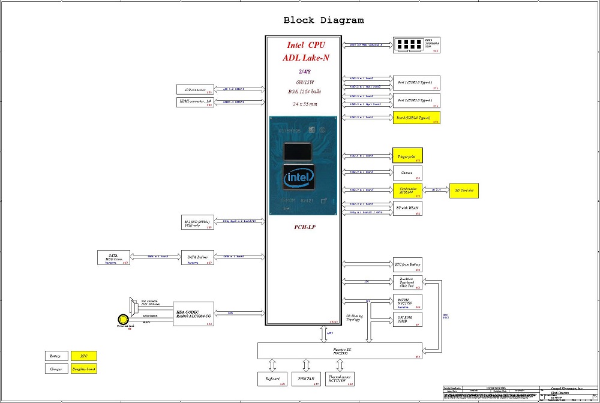The width and height of the screenshot is (600, 403).
Task: Click the arrow between PWM FAN and EC
Action: [x=306, y=366]
